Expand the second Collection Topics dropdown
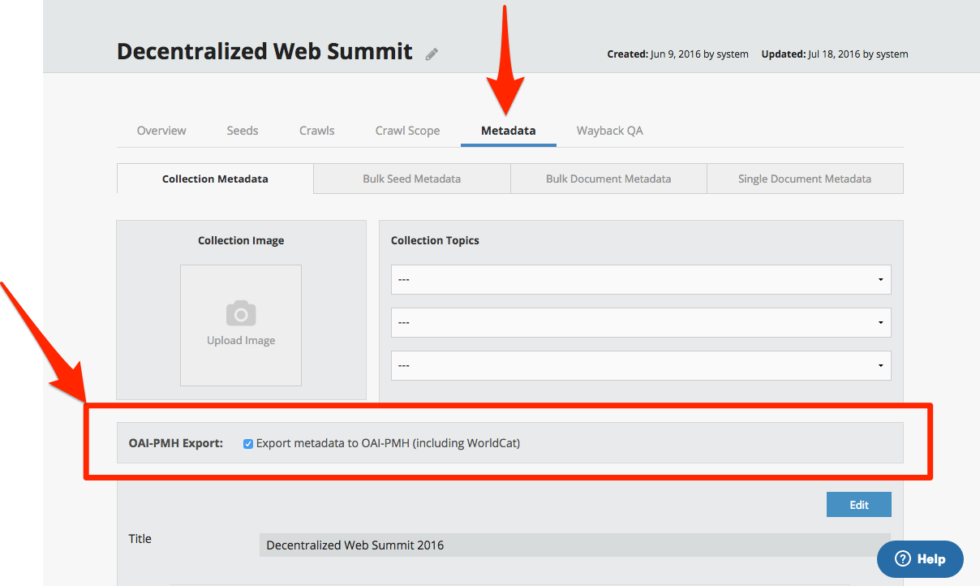The image size is (980, 586). (x=640, y=322)
